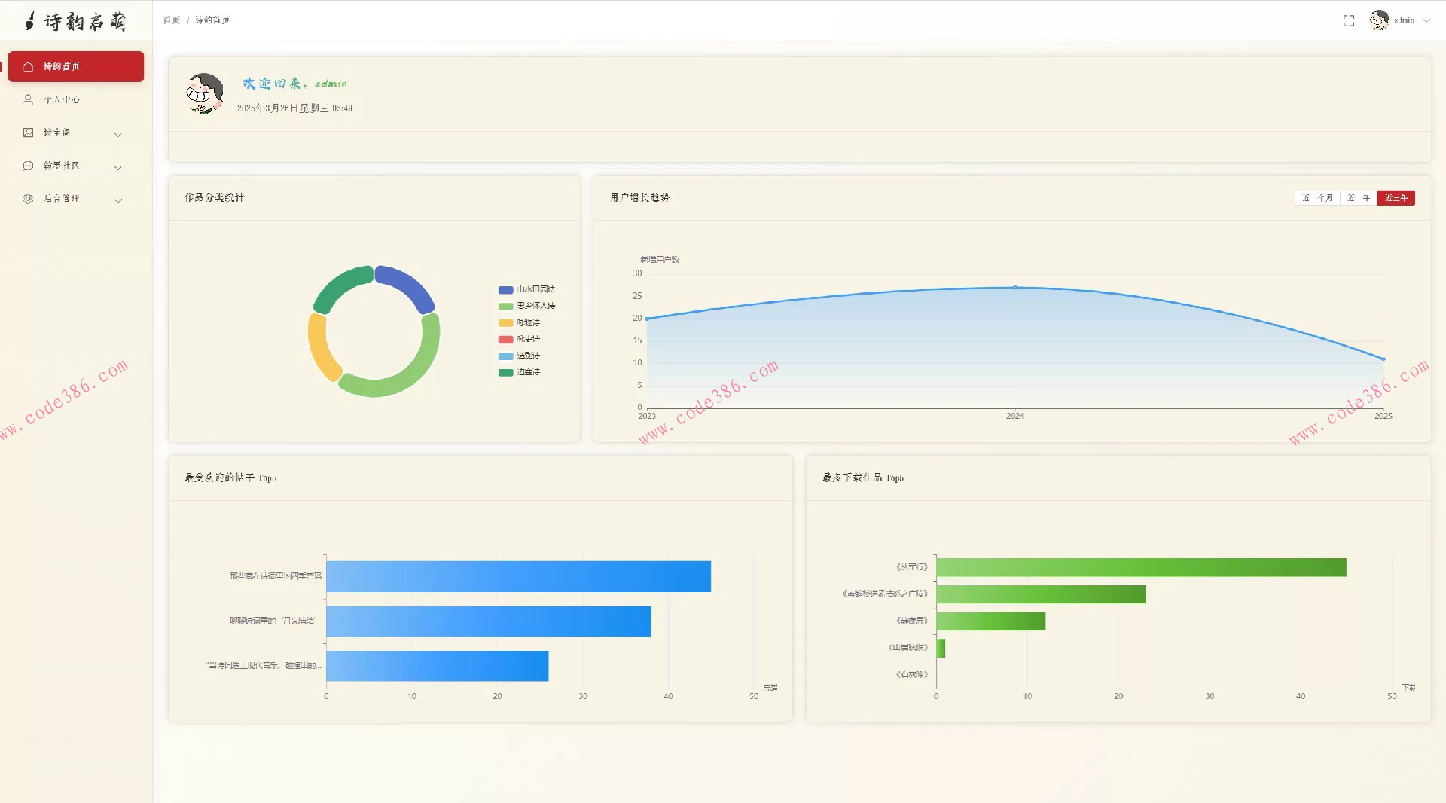This screenshot has height=803, width=1446.
Task: Open the admin user dropdown arrow
Action: click(1426, 21)
